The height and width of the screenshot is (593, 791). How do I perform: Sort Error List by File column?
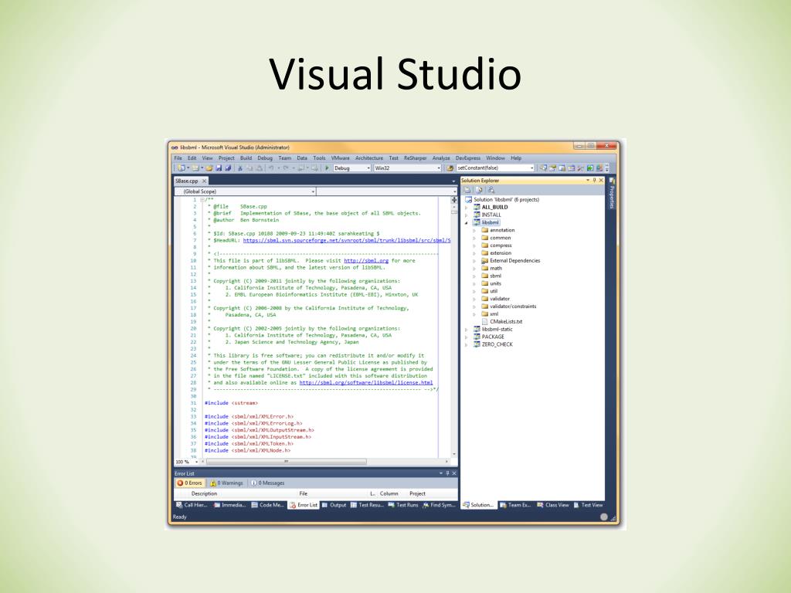303,493
